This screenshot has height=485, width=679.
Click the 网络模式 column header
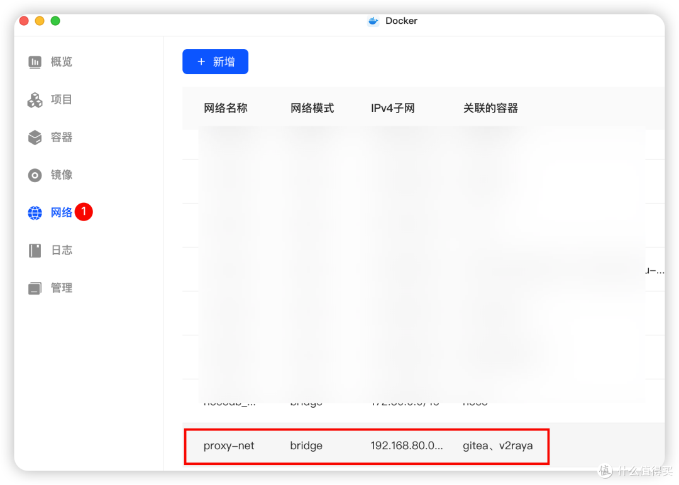point(312,107)
